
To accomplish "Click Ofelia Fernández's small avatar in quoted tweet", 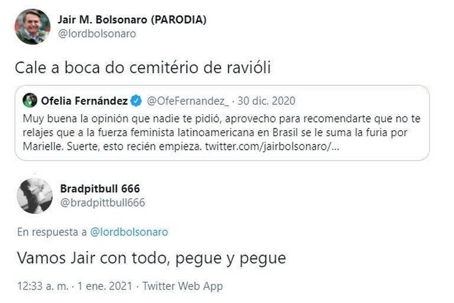I will [30, 100].
